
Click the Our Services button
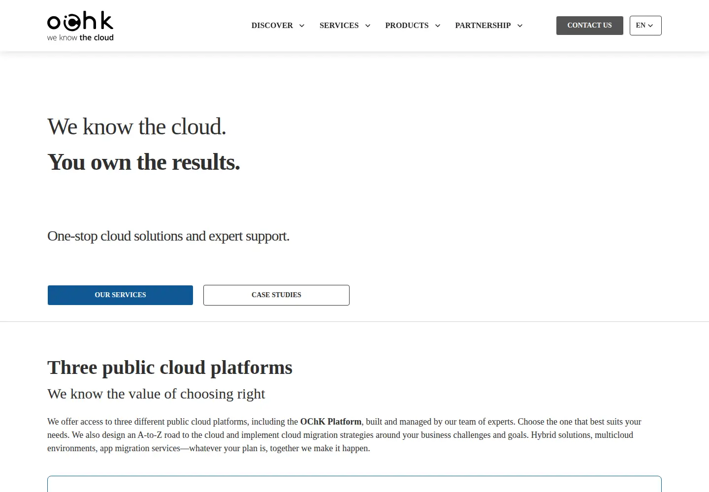(120, 295)
